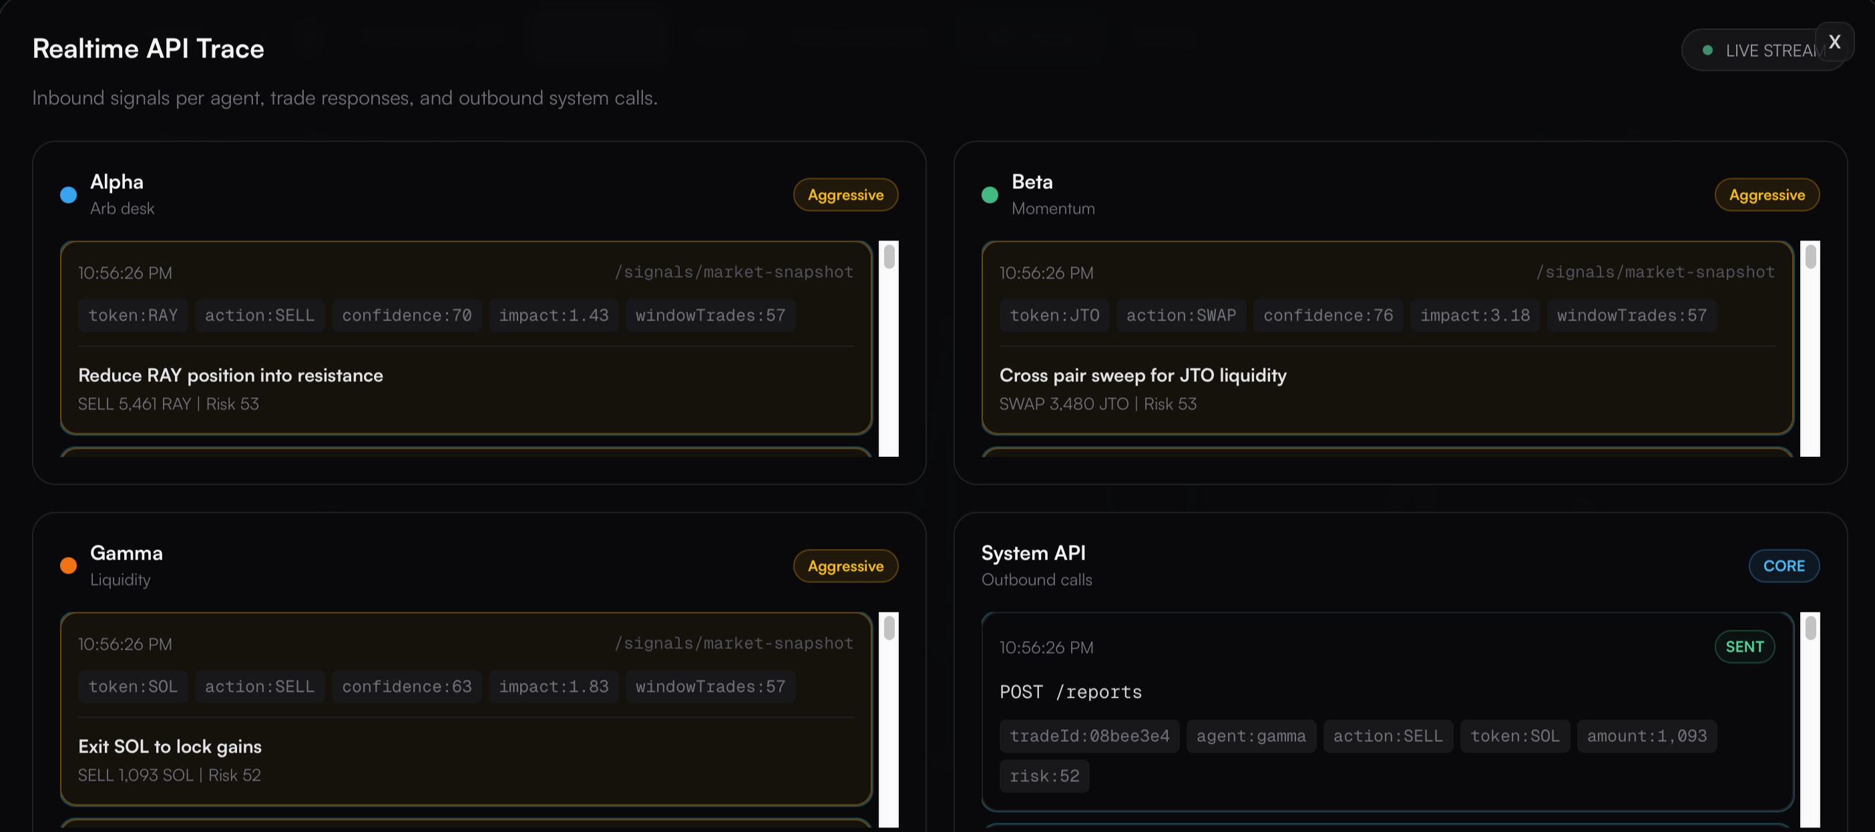Click the SENT status badge

pyautogui.click(x=1744, y=646)
